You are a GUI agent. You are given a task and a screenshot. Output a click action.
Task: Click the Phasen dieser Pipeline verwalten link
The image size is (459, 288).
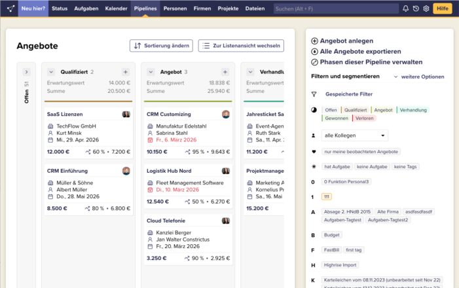coord(371,62)
